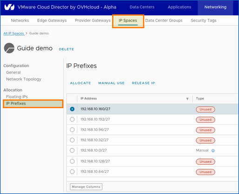
Task: Click the Unused badge for 192.168.10.96/27
Action: (x=206, y=130)
